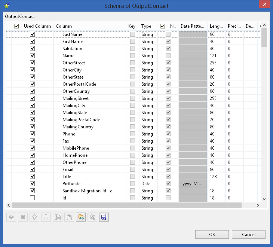
Task: Click the save schema floppy disk icon
Action: 104,217
